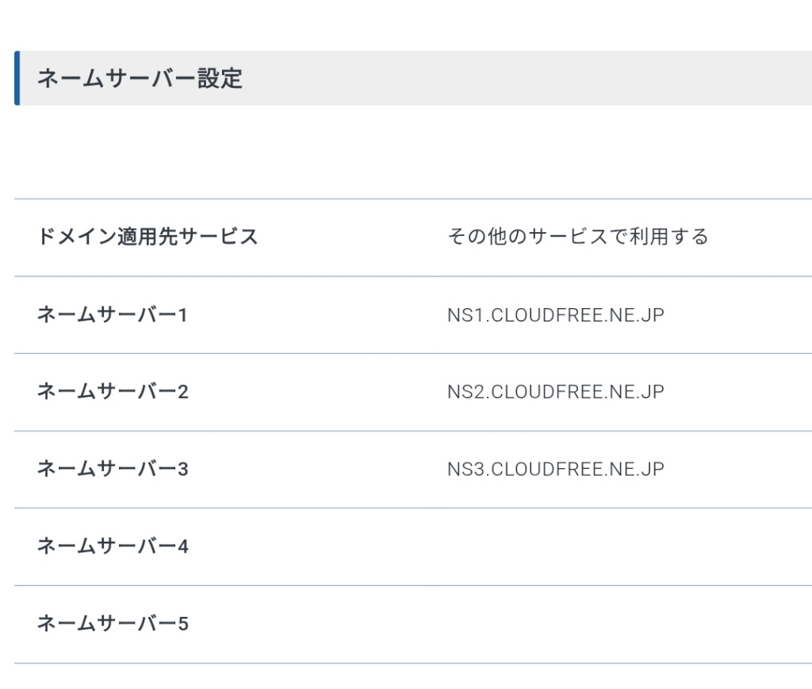The image size is (812, 689).
Task: Click the NS1.CLOUDFREE.NE.JP value
Action: click(556, 315)
